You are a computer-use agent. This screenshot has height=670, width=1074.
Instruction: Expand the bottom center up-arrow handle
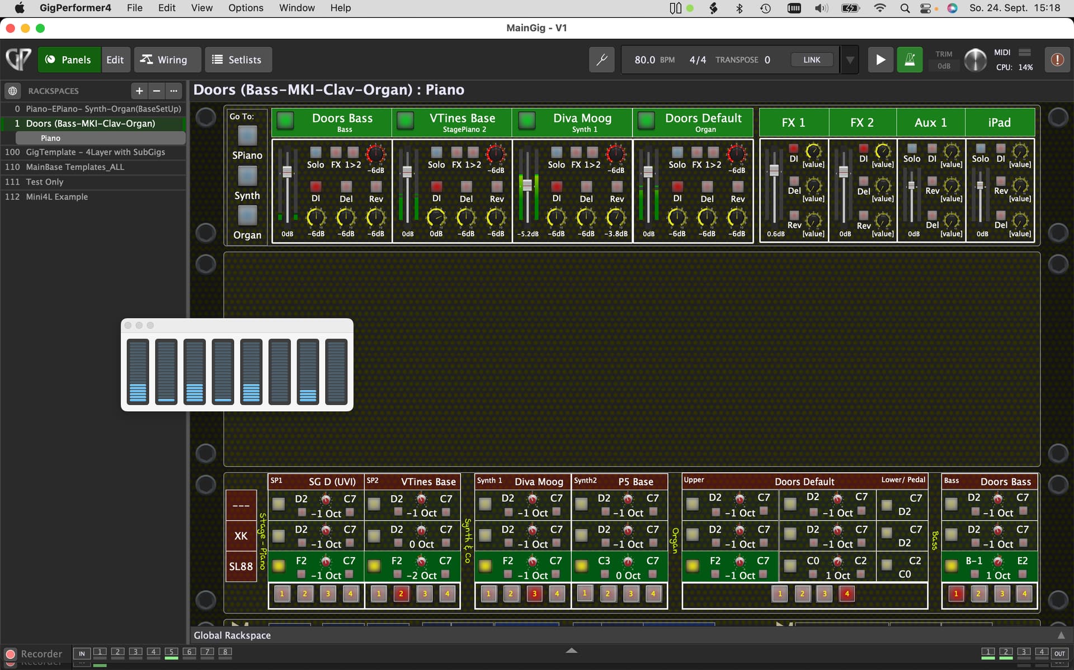click(571, 650)
